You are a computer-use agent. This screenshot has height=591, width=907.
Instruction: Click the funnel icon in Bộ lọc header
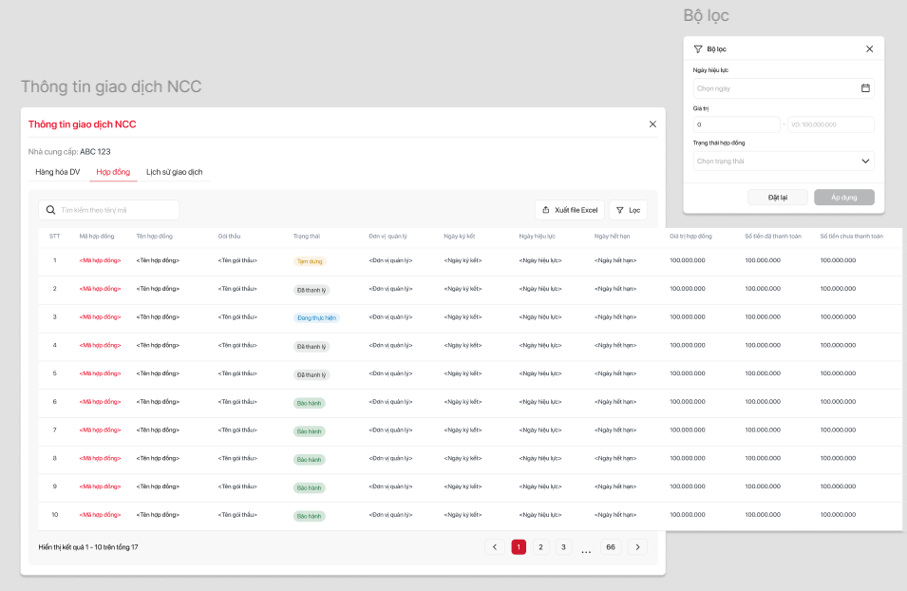[x=698, y=48]
